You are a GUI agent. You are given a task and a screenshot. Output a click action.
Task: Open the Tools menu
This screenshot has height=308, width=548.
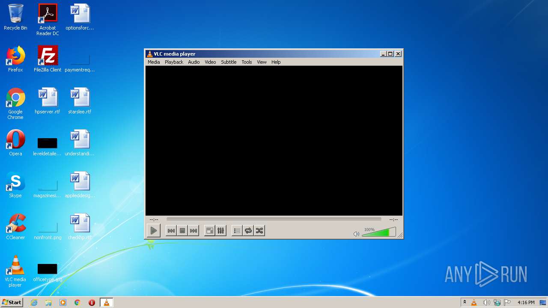tap(247, 62)
